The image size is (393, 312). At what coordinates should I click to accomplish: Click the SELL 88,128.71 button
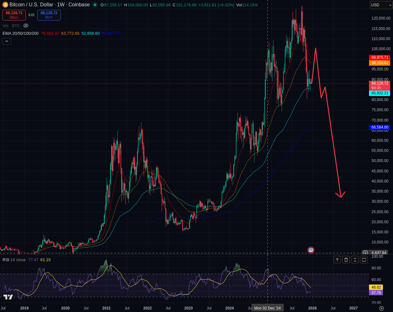coord(14,15)
